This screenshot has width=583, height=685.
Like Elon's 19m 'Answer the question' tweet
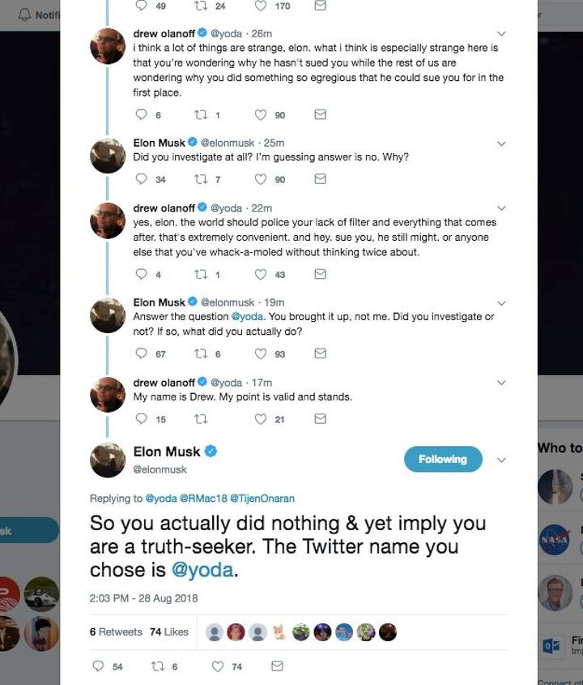(260, 353)
